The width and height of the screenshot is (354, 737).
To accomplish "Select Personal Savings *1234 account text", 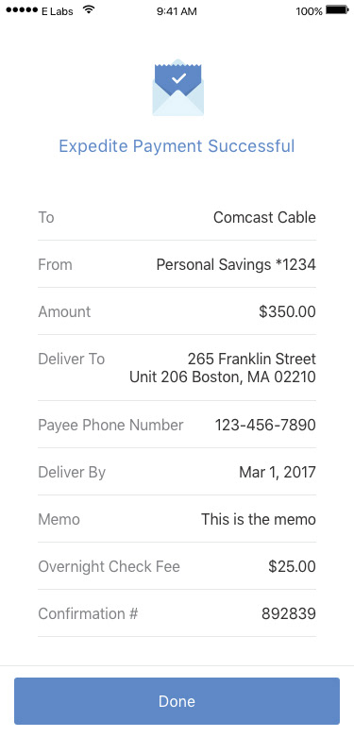I will [x=236, y=264].
